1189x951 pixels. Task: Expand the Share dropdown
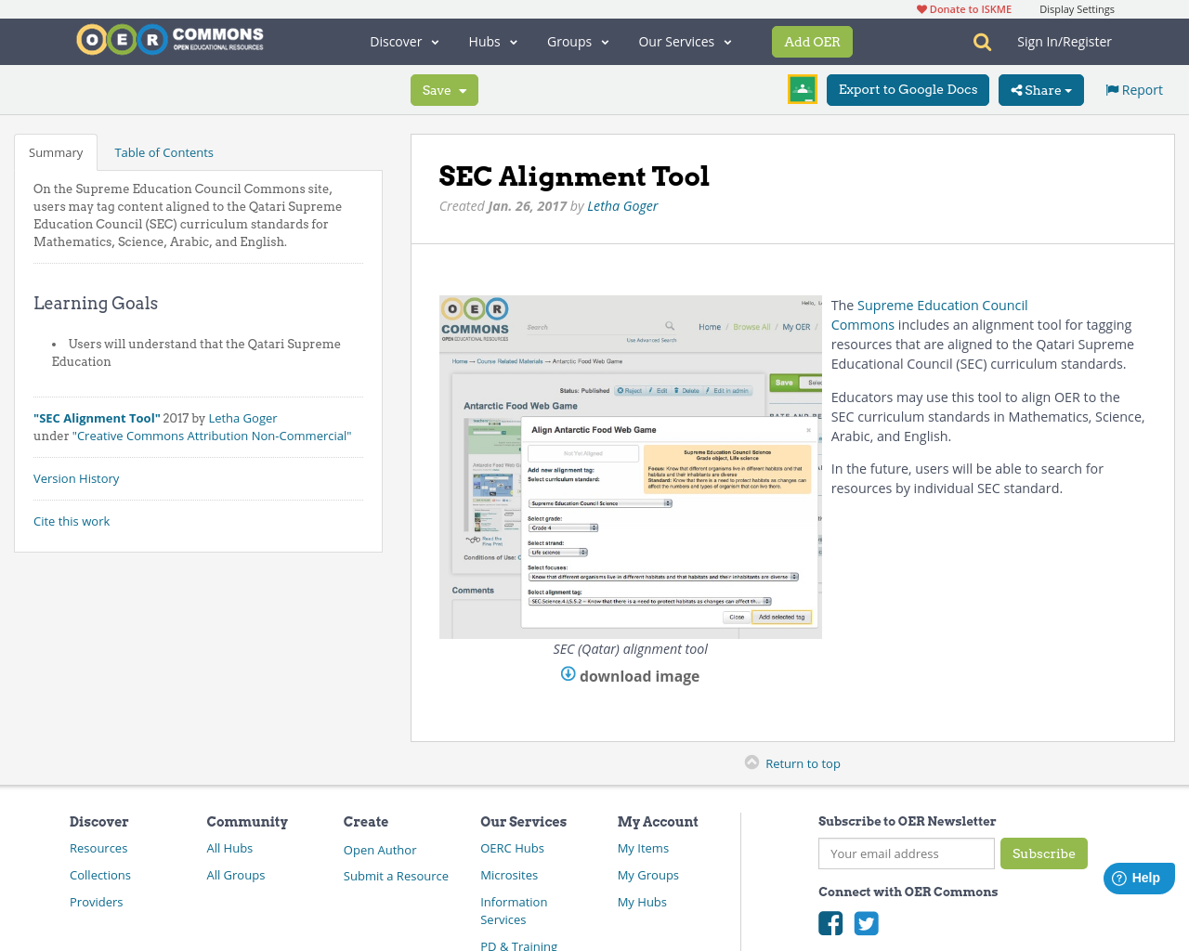1039,89
